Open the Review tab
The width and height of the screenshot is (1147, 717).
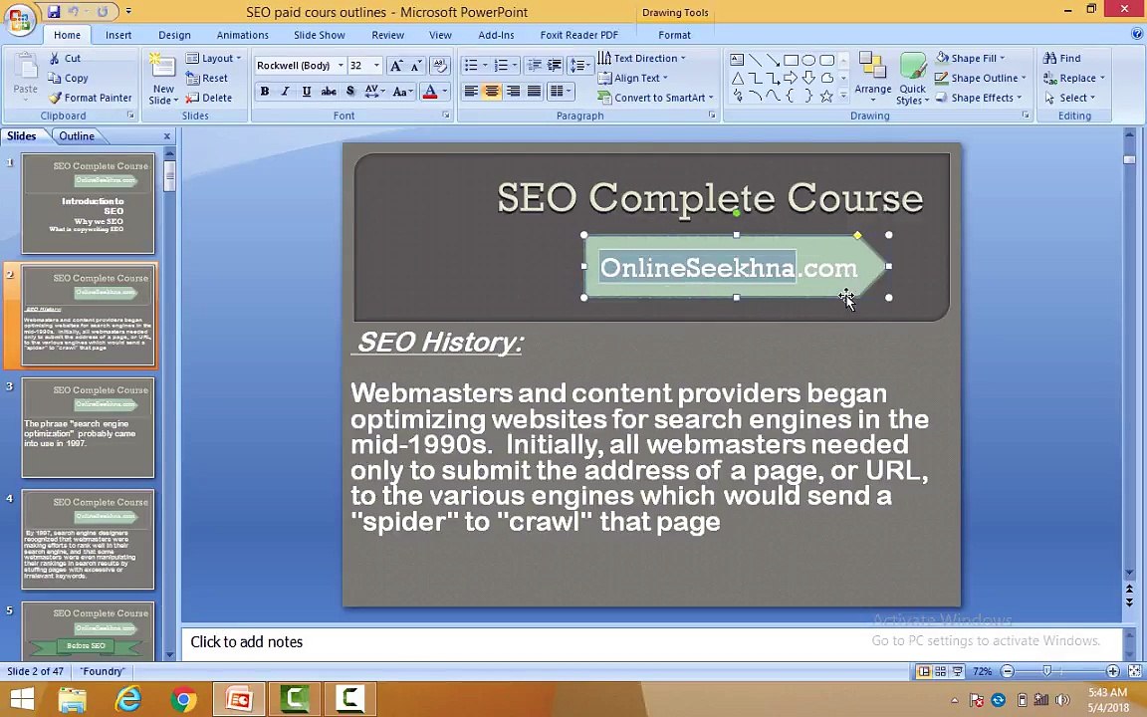(387, 35)
